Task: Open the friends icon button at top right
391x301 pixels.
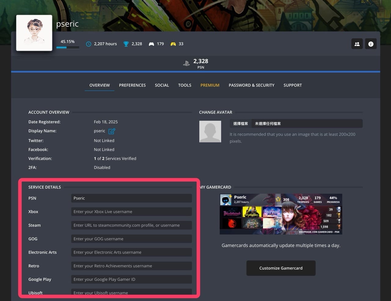Action: 357,44
